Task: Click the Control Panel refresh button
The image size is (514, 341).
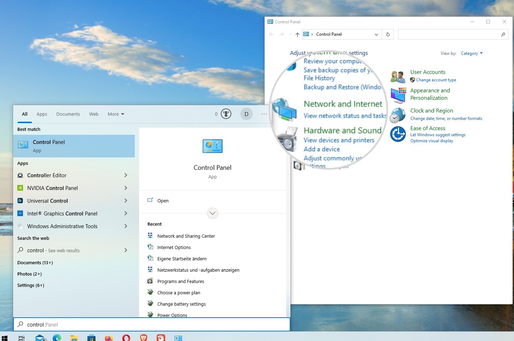Action: coord(388,34)
